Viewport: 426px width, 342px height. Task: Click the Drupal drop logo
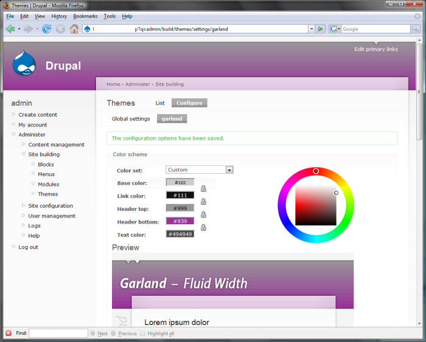[24, 64]
